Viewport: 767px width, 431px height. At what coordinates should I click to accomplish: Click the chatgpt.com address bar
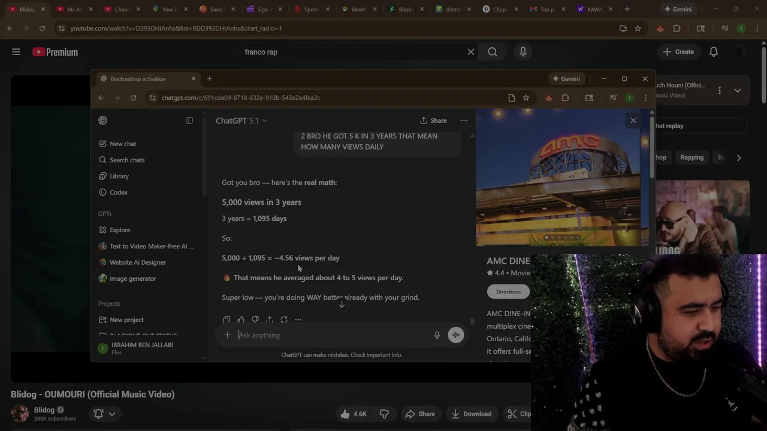point(327,98)
